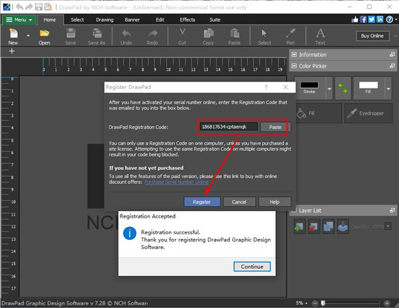Click the black Stroke color swatch

coord(309,85)
